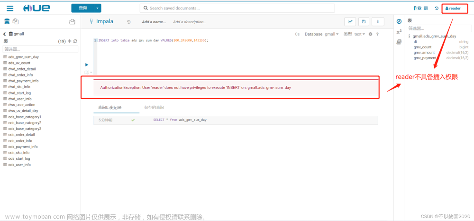Viewport: 474px width, 221px height.
Task: Select table ads_gmv_sum_day in left list
Action: click(x=24, y=57)
